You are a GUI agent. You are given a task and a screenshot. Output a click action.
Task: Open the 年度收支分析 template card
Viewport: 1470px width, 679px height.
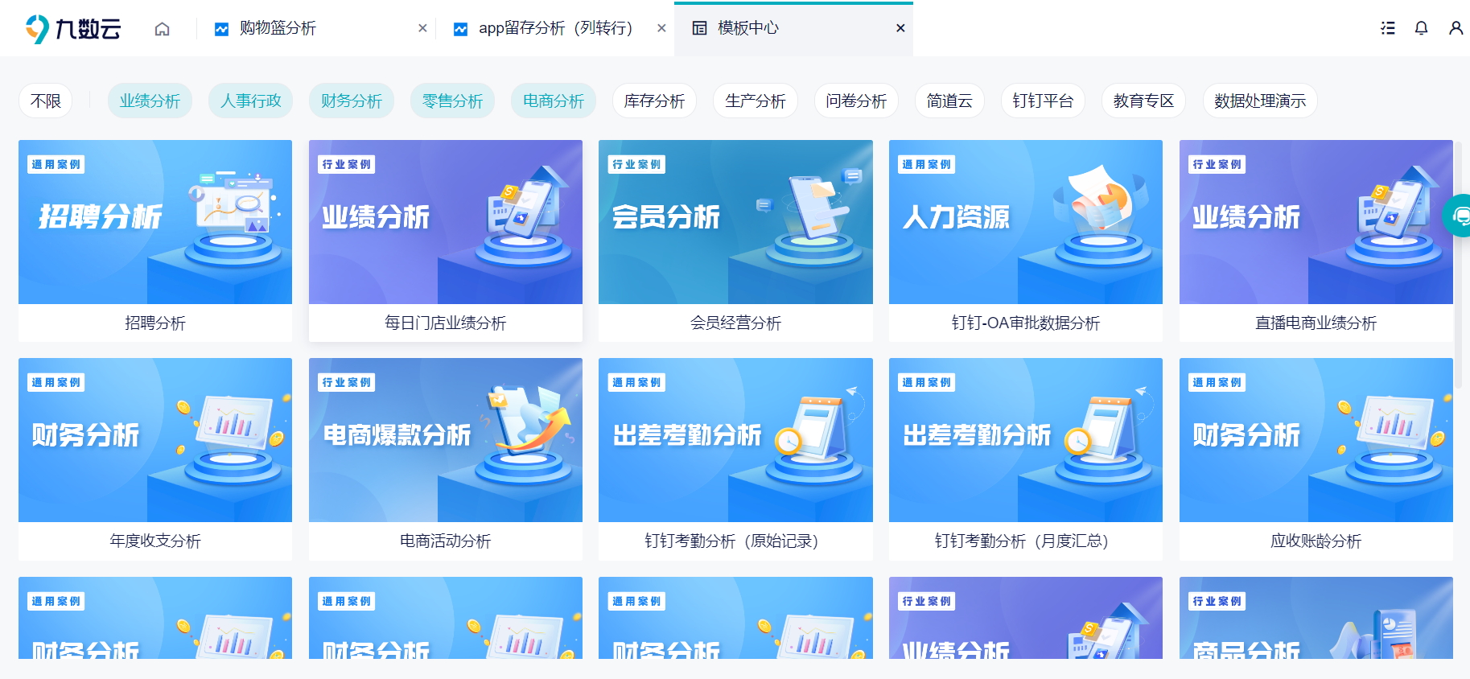coord(155,459)
